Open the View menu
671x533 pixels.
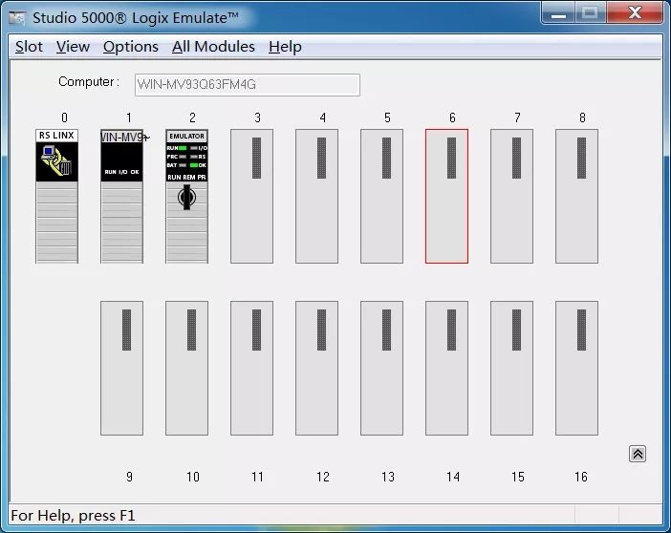[73, 46]
